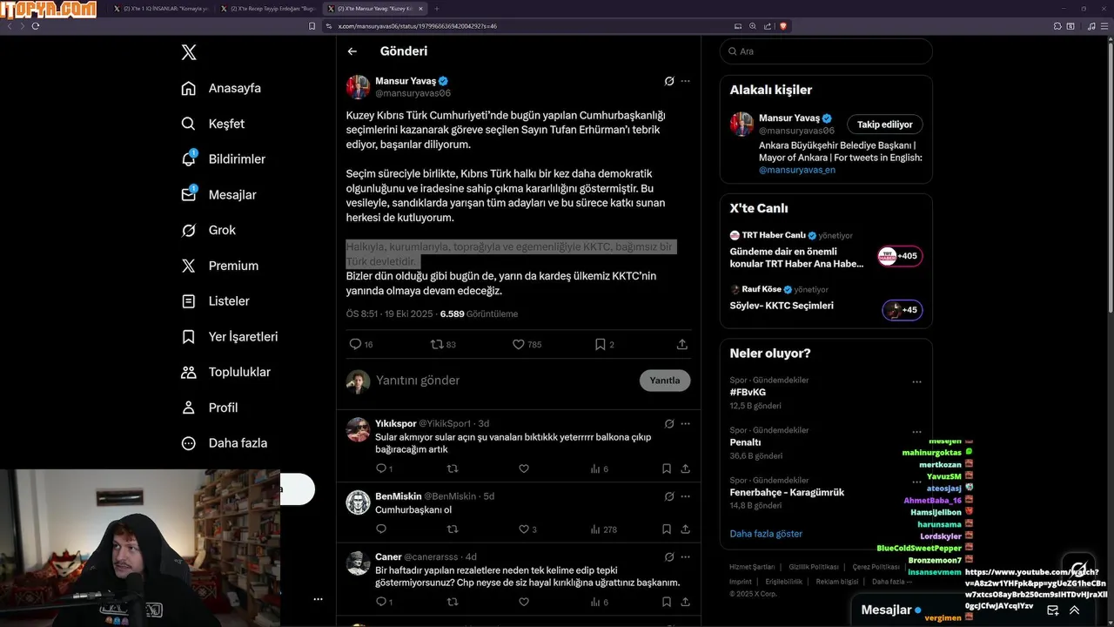Click Daha fazla göster under trends
Image resolution: width=1114 pixels, height=627 pixels.
pos(766,534)
